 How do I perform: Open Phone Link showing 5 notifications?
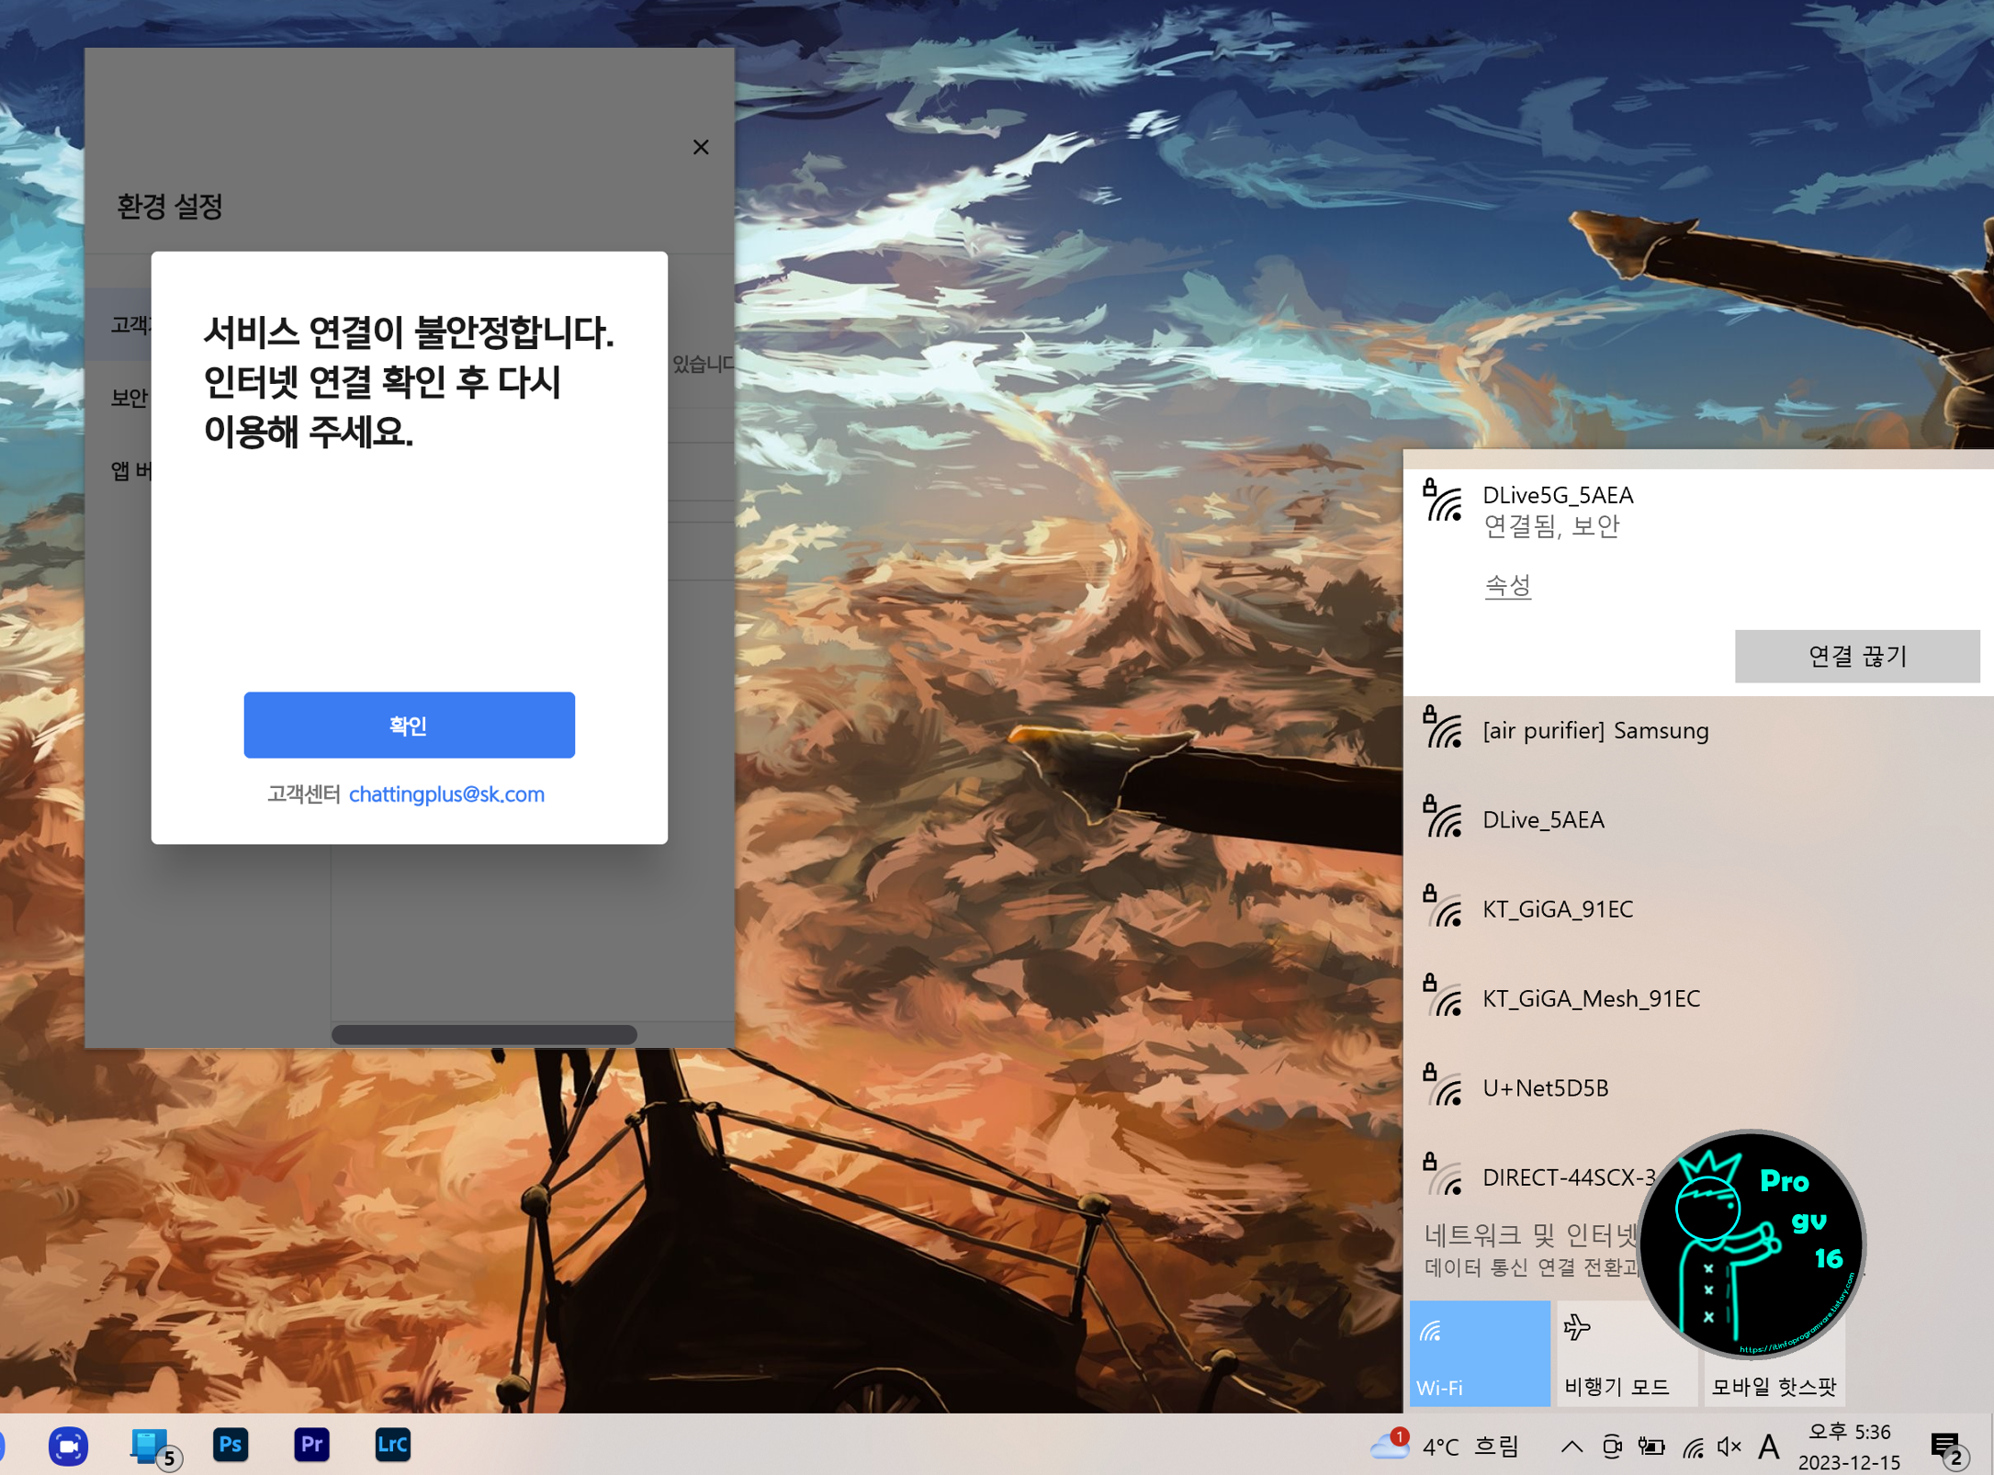tap(150, 1444)
